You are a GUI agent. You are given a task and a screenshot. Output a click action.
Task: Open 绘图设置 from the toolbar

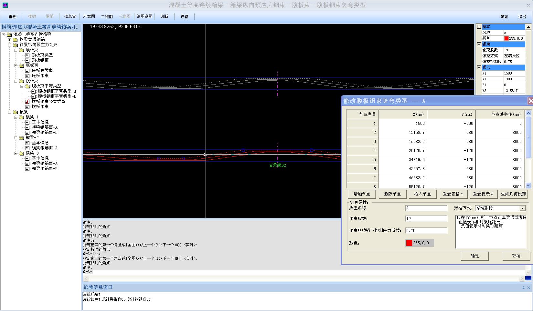(144, 16)
